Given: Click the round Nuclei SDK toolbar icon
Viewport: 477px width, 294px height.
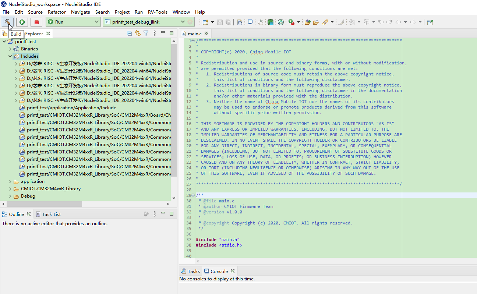Looking at the screenshot, I should coord(281,22).
